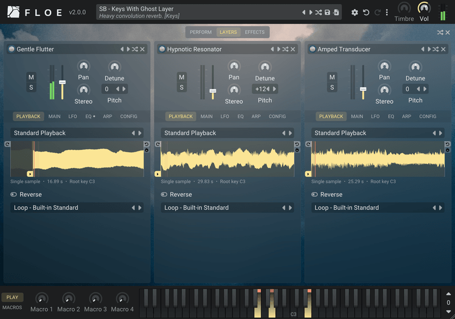This screenshot has width=455, height=319.
Task: Solo the Gentle Flutter layer
Action: click(x=31, y=88)
